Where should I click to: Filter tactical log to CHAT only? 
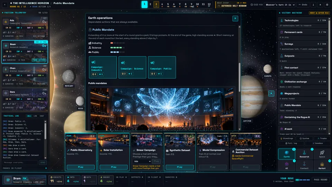pyautogui.click(x=42, y=116)
